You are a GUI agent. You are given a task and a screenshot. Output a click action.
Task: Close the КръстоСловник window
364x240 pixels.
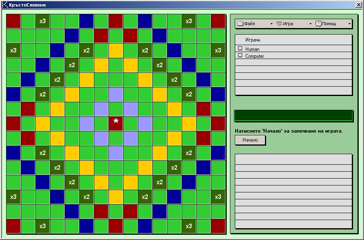[358, 4]
